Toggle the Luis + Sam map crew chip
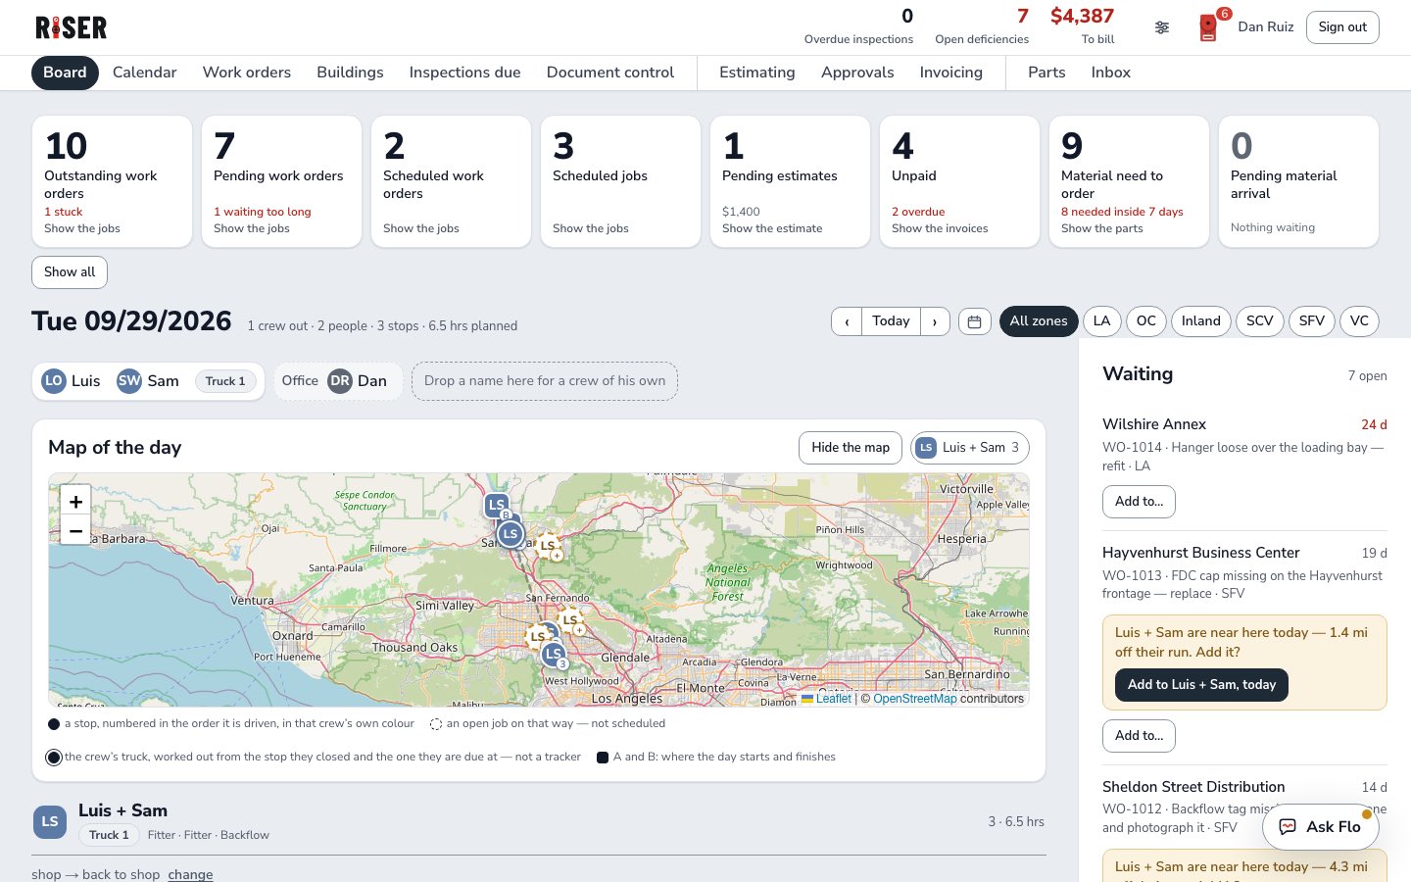Viewport: 1411px width, 882px height. click(x=970, y=448)
